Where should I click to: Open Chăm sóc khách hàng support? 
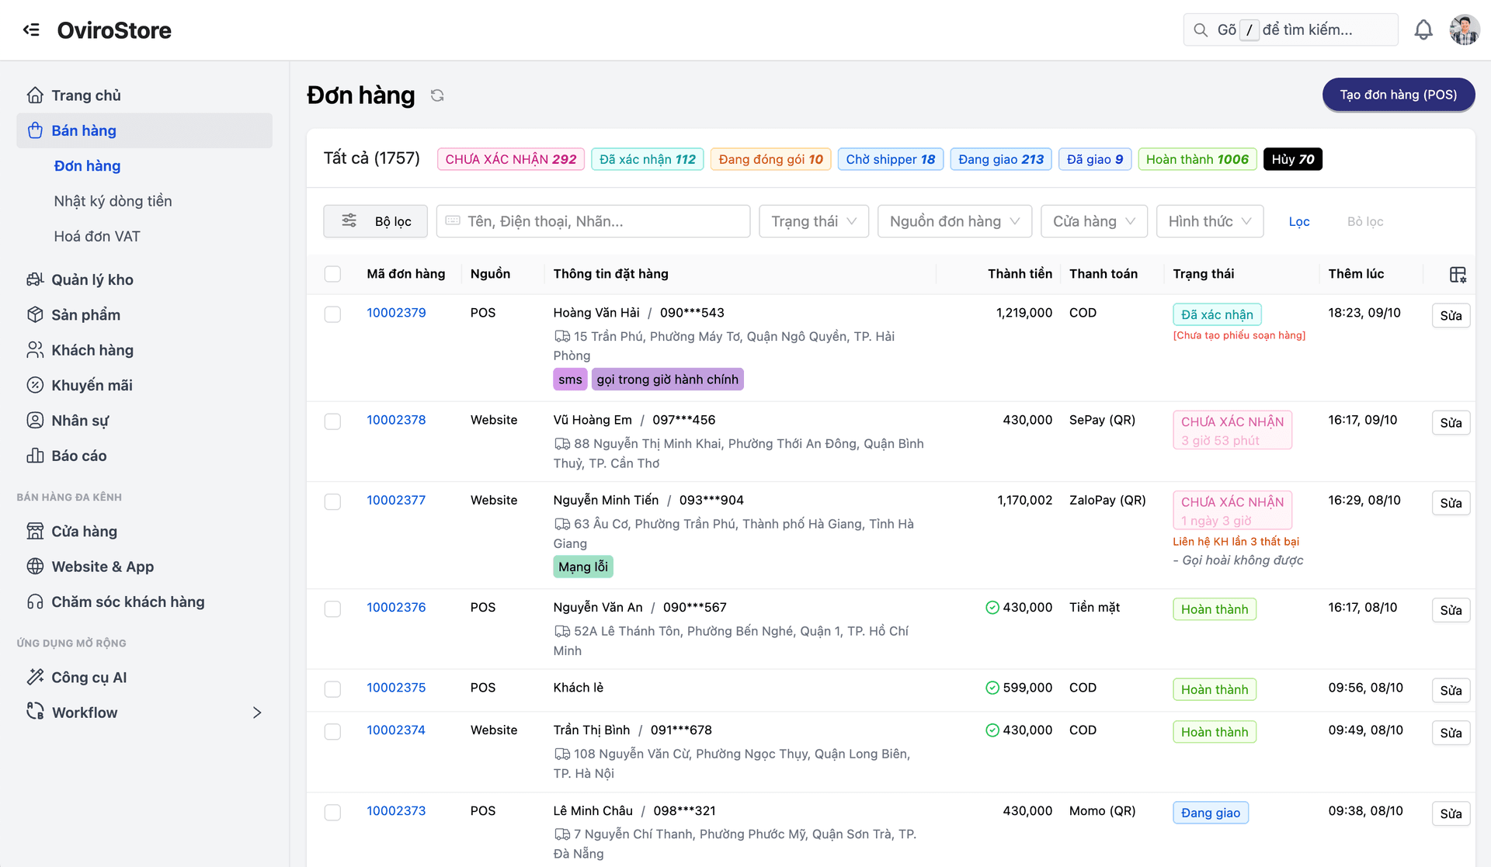pos(127,602)
